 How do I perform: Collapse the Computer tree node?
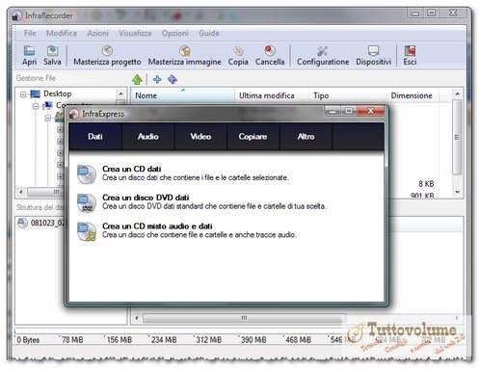pyautogui.click(x=36, y=106)
